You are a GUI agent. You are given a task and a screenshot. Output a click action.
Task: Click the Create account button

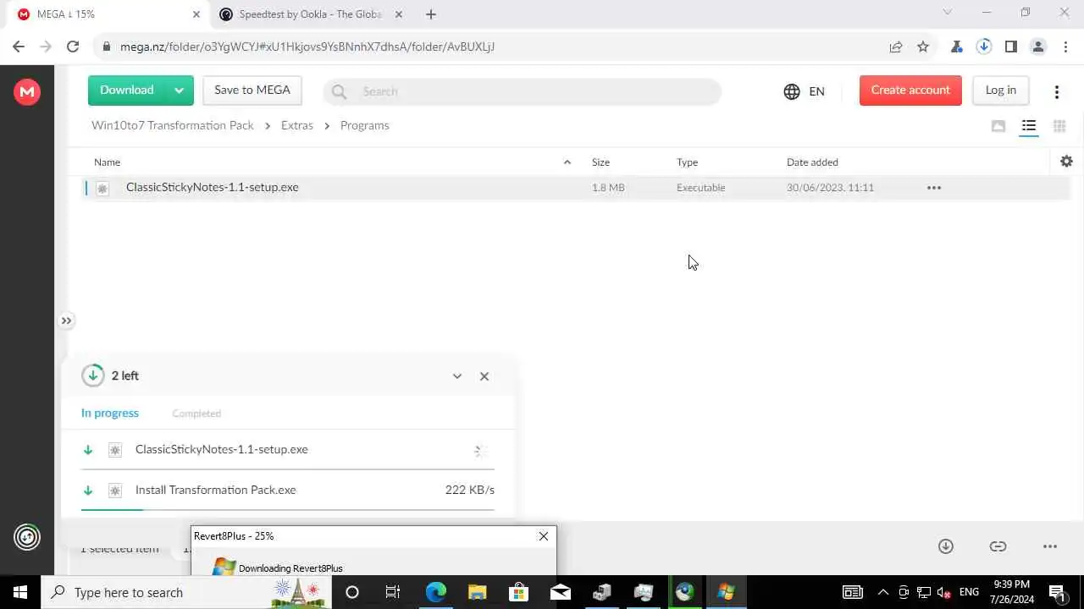click(910, 91)
